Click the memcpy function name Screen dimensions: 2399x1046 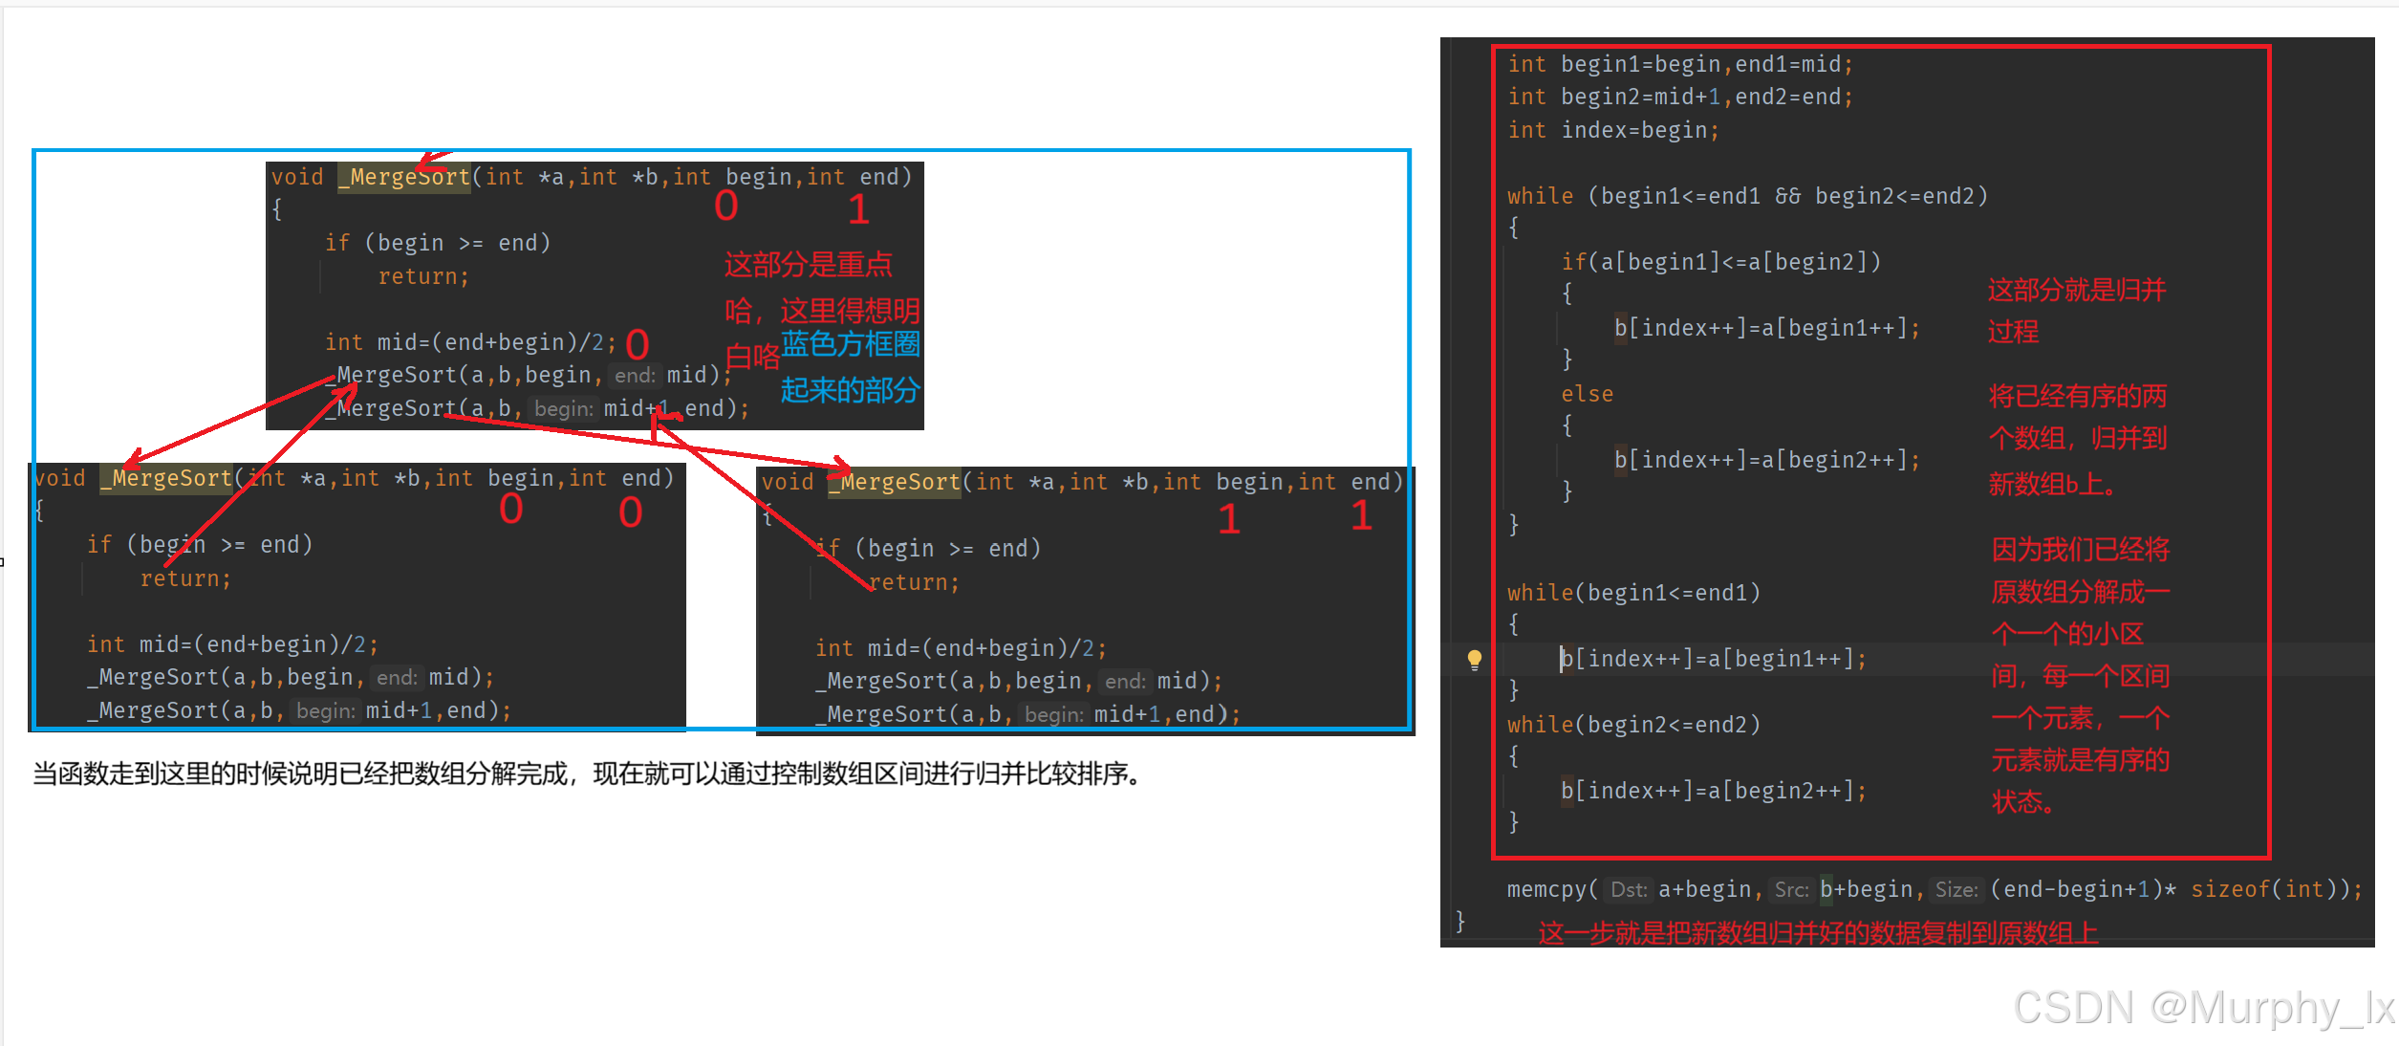(1545, 889)
